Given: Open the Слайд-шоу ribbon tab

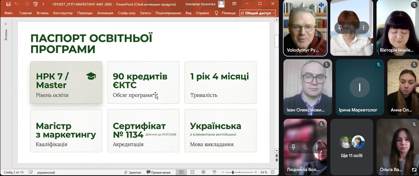Looking at the screenshot, I should [127, 13].
